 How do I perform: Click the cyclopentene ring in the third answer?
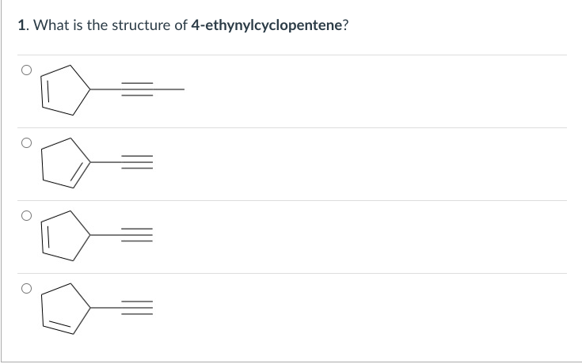coord(65,236)
